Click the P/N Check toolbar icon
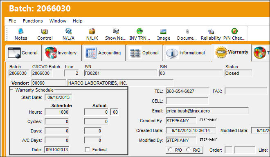 [234, 31]
